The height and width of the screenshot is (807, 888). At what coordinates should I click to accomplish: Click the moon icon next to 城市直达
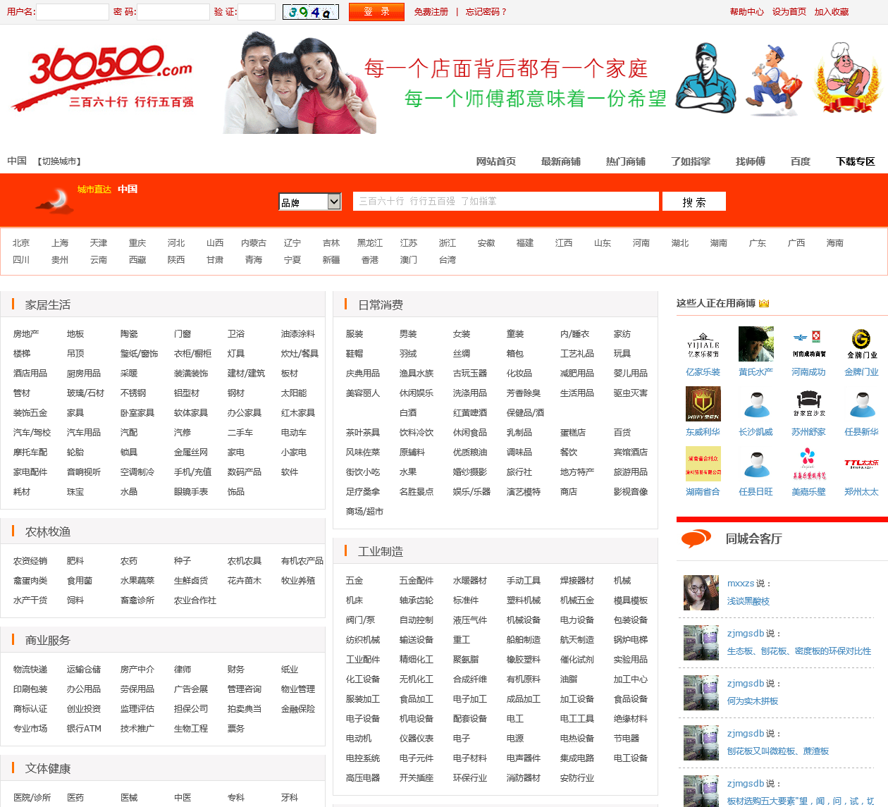(x=55, y=201)
